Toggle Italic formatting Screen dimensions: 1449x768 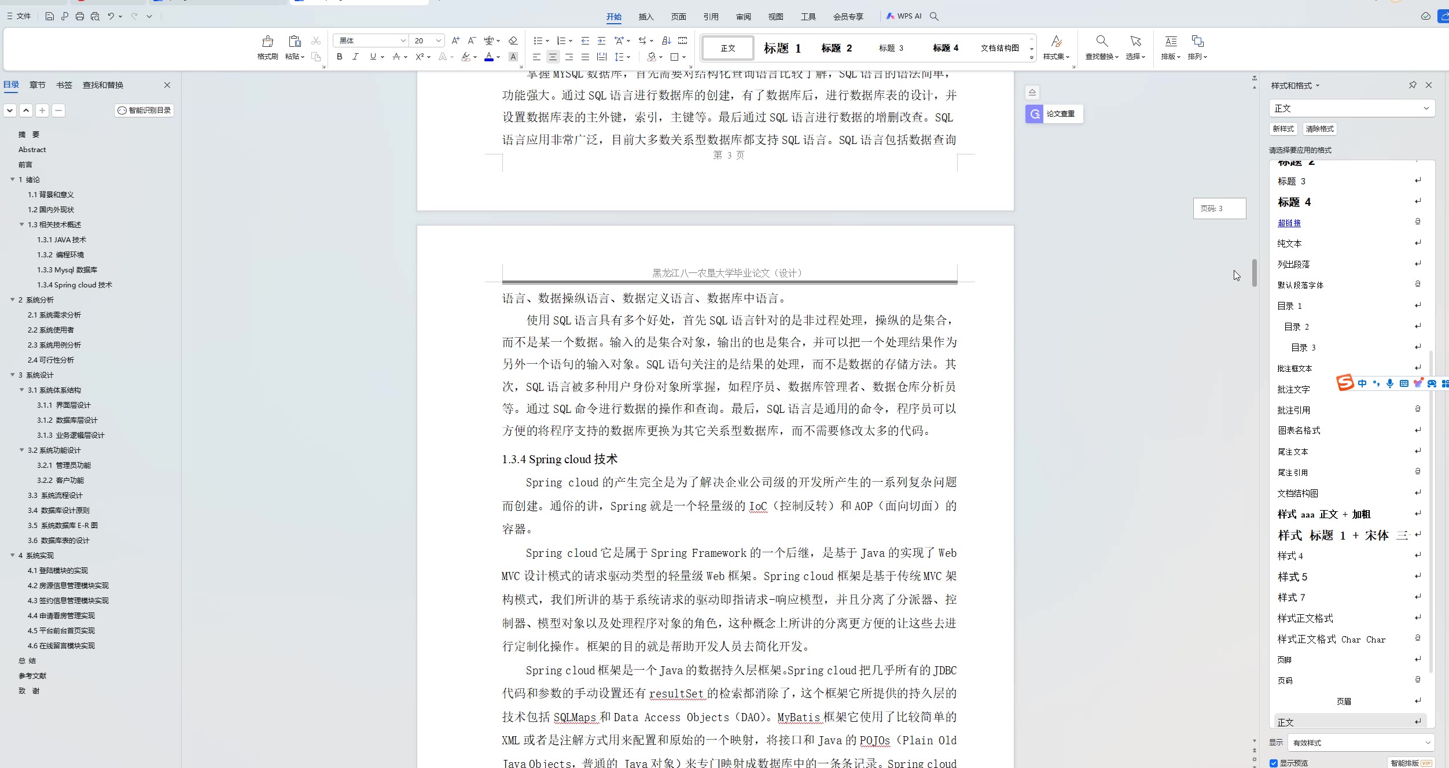(355, 57)
